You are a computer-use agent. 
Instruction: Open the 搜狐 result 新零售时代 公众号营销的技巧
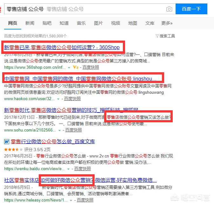click(x=71, y=110)
